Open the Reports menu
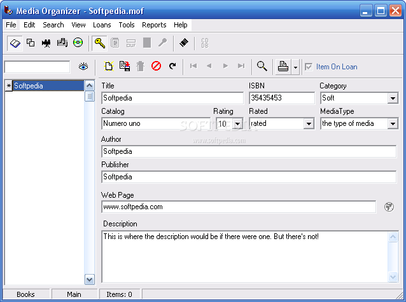406x302 pixels. 154,25
